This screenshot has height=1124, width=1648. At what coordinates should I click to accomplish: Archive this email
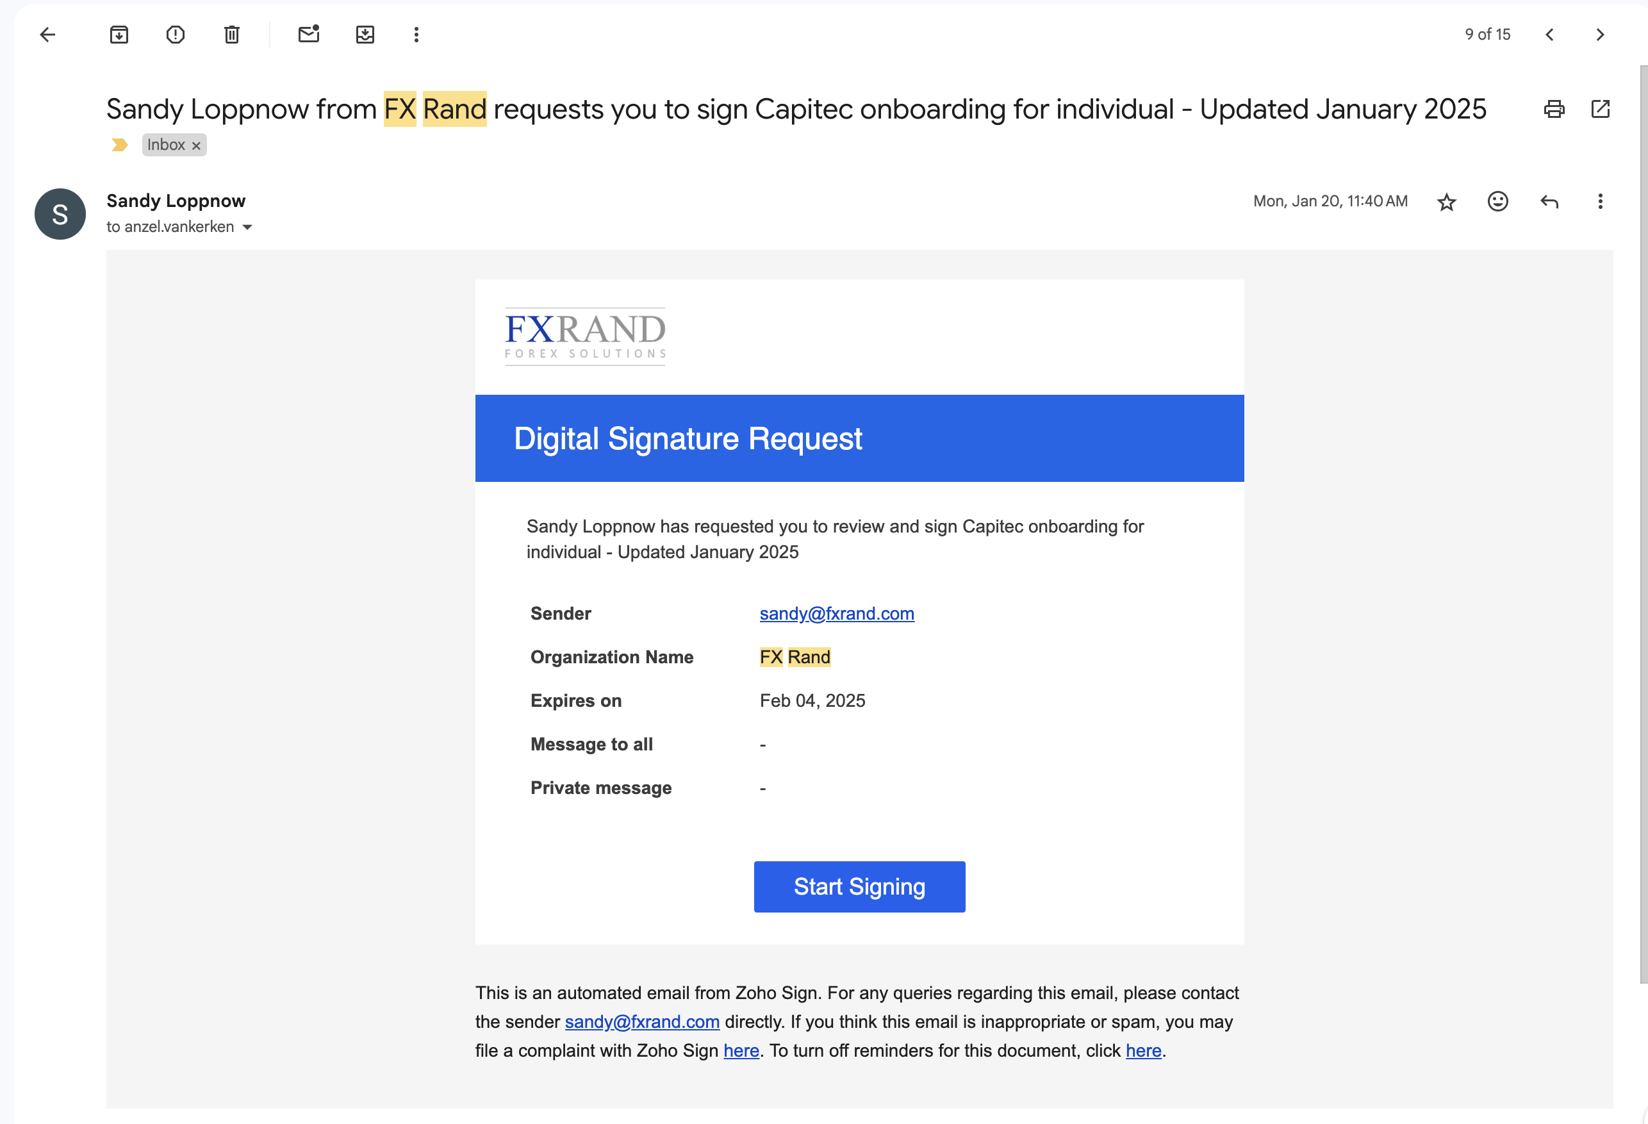point(119,34)
